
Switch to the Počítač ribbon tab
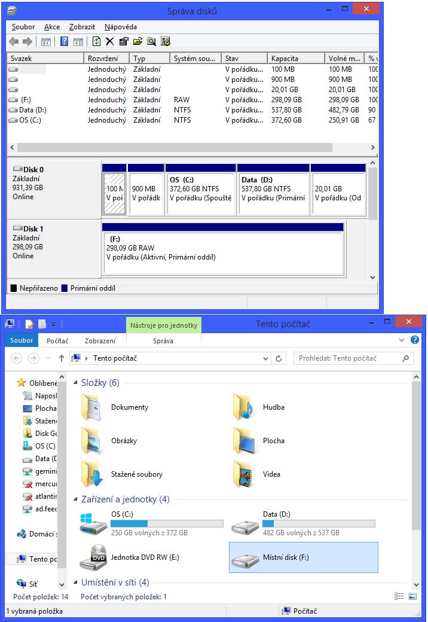57,341
